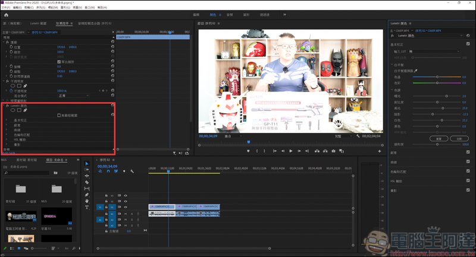Choose the Hand tool
This screenshot has width=476, height=257.
(87, 201)
